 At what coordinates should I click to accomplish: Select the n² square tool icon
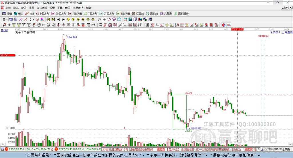(x=49, y=25)
